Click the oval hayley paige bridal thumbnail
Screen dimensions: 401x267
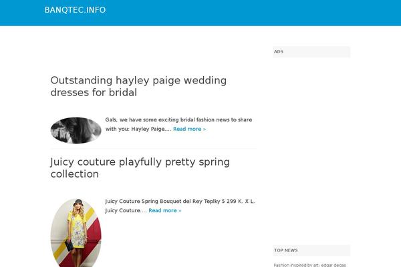click(x=76, y=130)
